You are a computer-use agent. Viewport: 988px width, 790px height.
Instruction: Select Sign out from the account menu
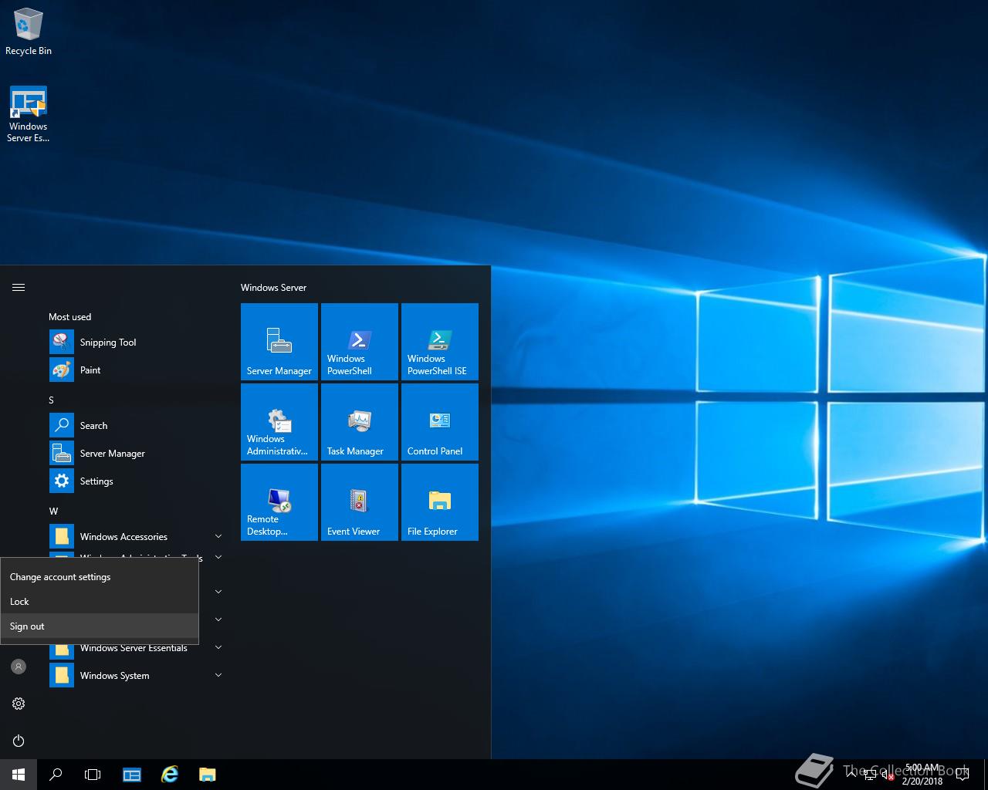(x=100, y=626)
